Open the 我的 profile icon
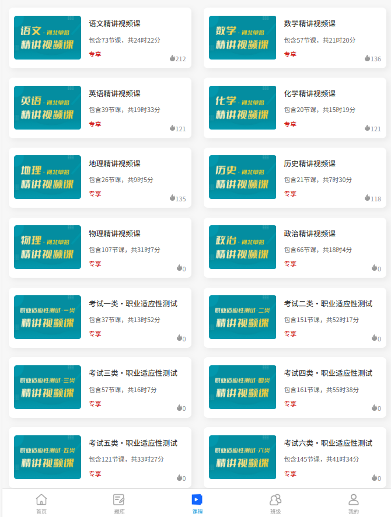The image size is (391, 517). (x=354, y=500)
